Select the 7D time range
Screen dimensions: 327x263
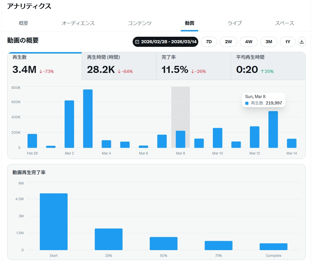click(209, 42)
